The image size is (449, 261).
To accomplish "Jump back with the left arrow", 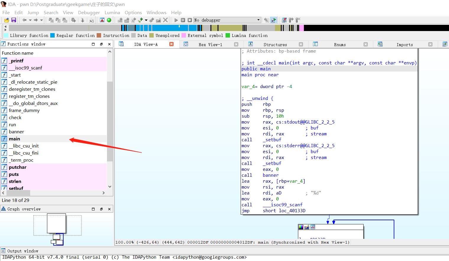I will pyautogui.click(x=25, y=20).
